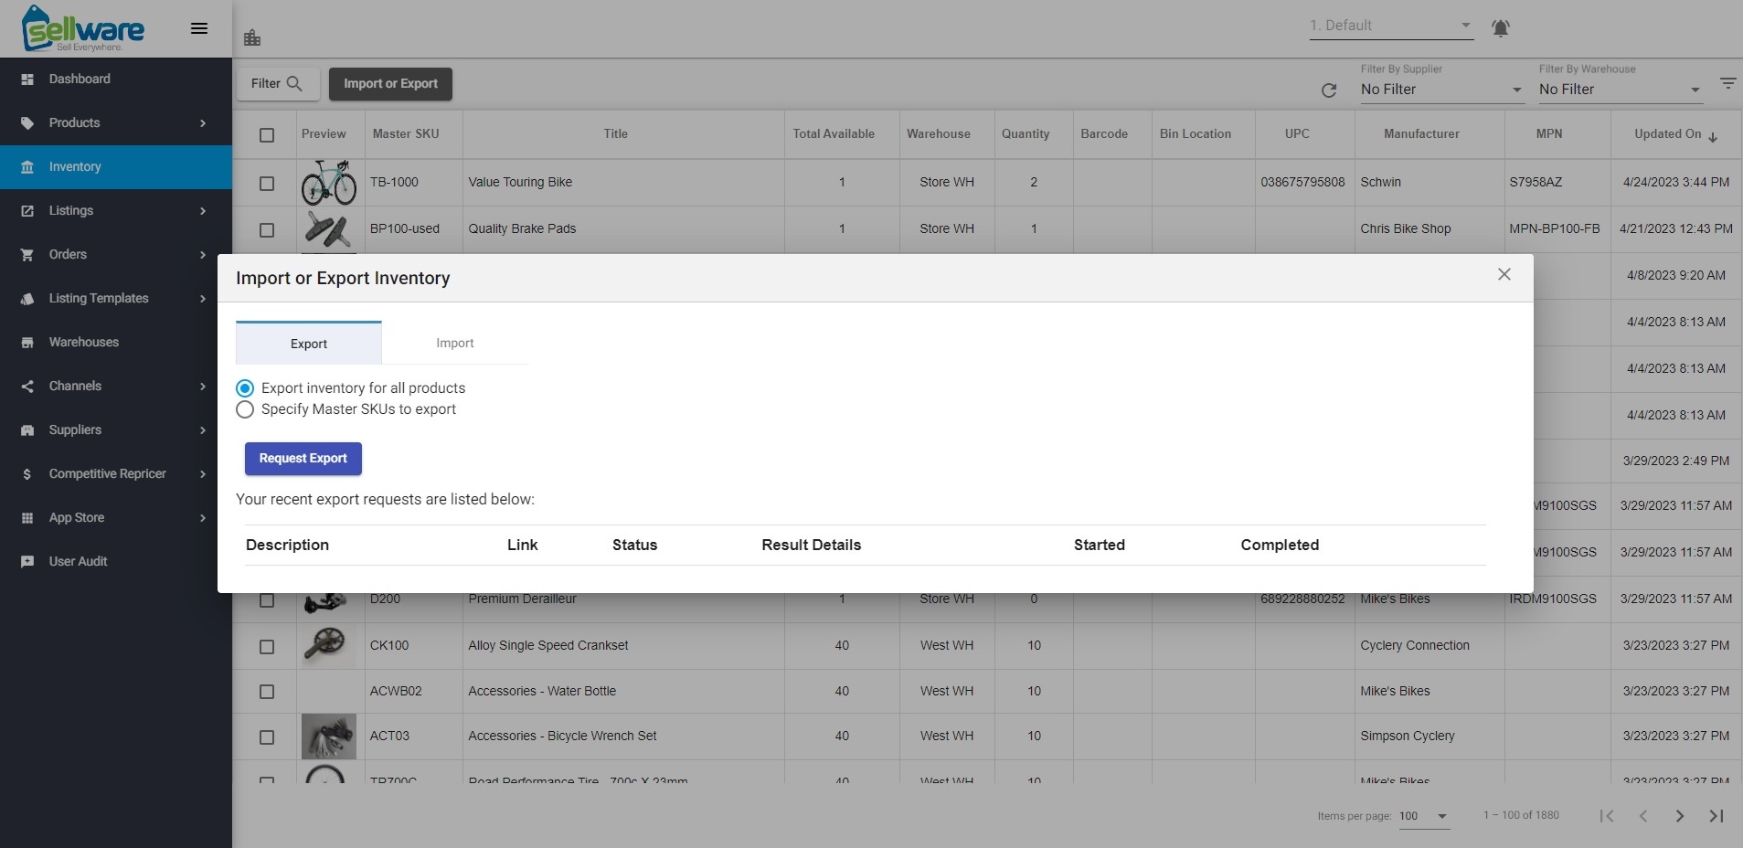The width and height of the screenshot is (1743, 848).
Task: Go to next page arrow
Action: coord(1679,816)
